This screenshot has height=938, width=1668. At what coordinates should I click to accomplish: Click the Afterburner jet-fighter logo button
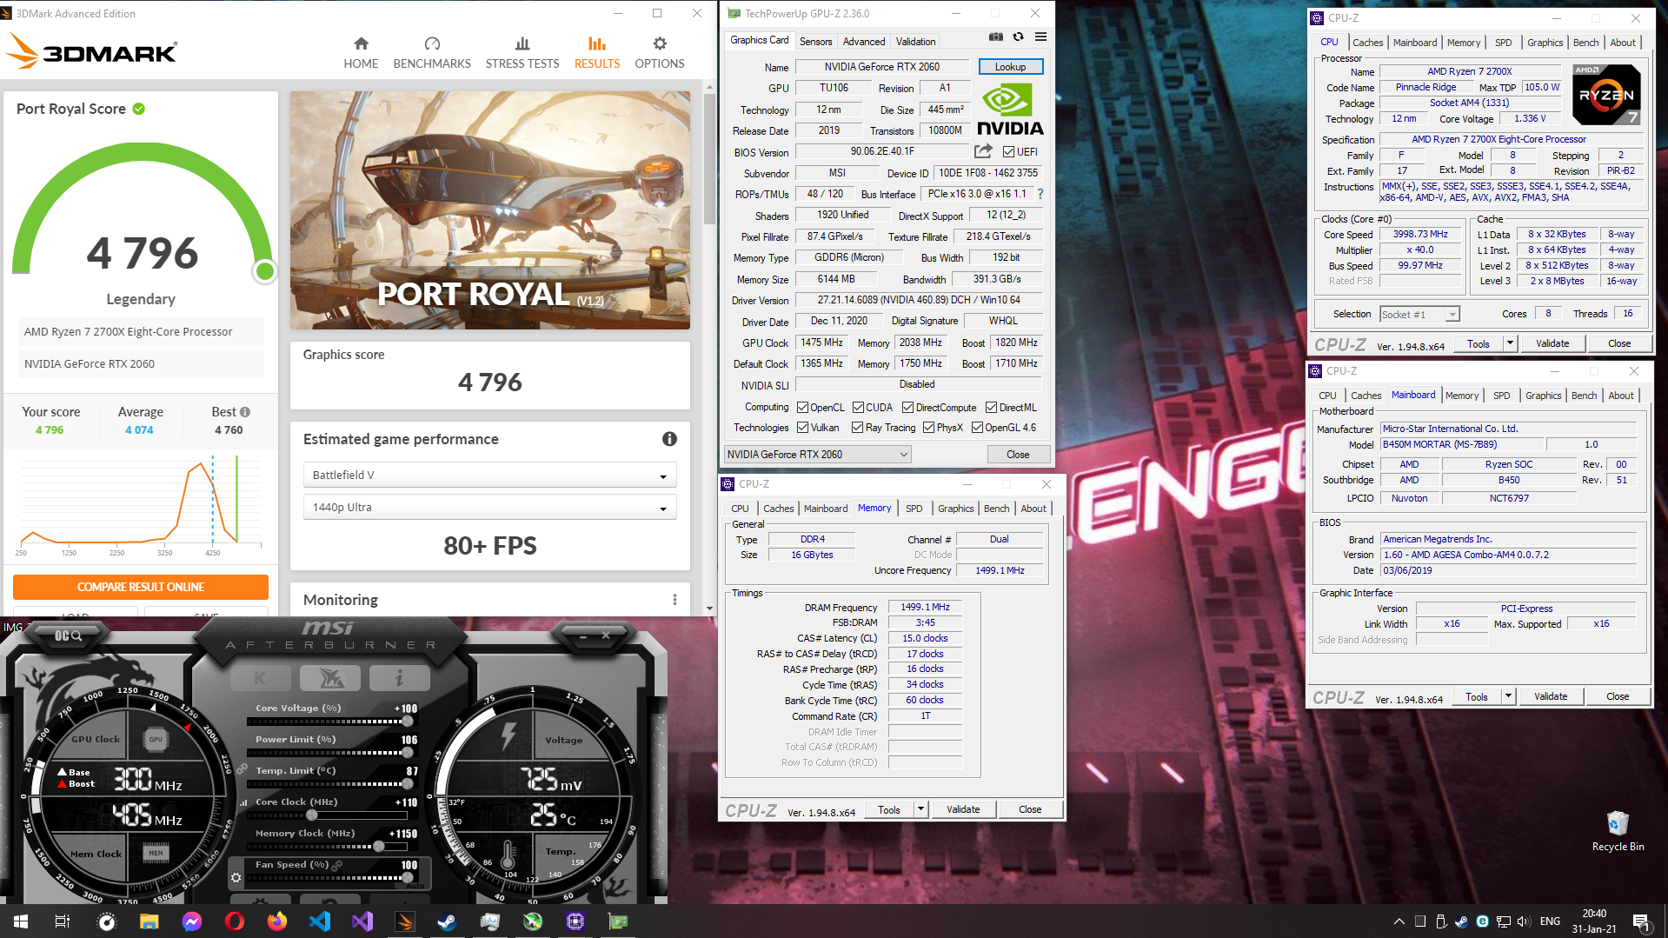[x=329, y=678]
